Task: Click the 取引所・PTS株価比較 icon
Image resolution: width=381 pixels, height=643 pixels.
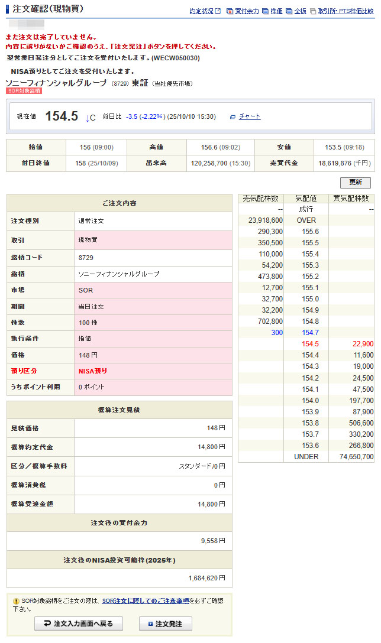Action: [312, 11]
